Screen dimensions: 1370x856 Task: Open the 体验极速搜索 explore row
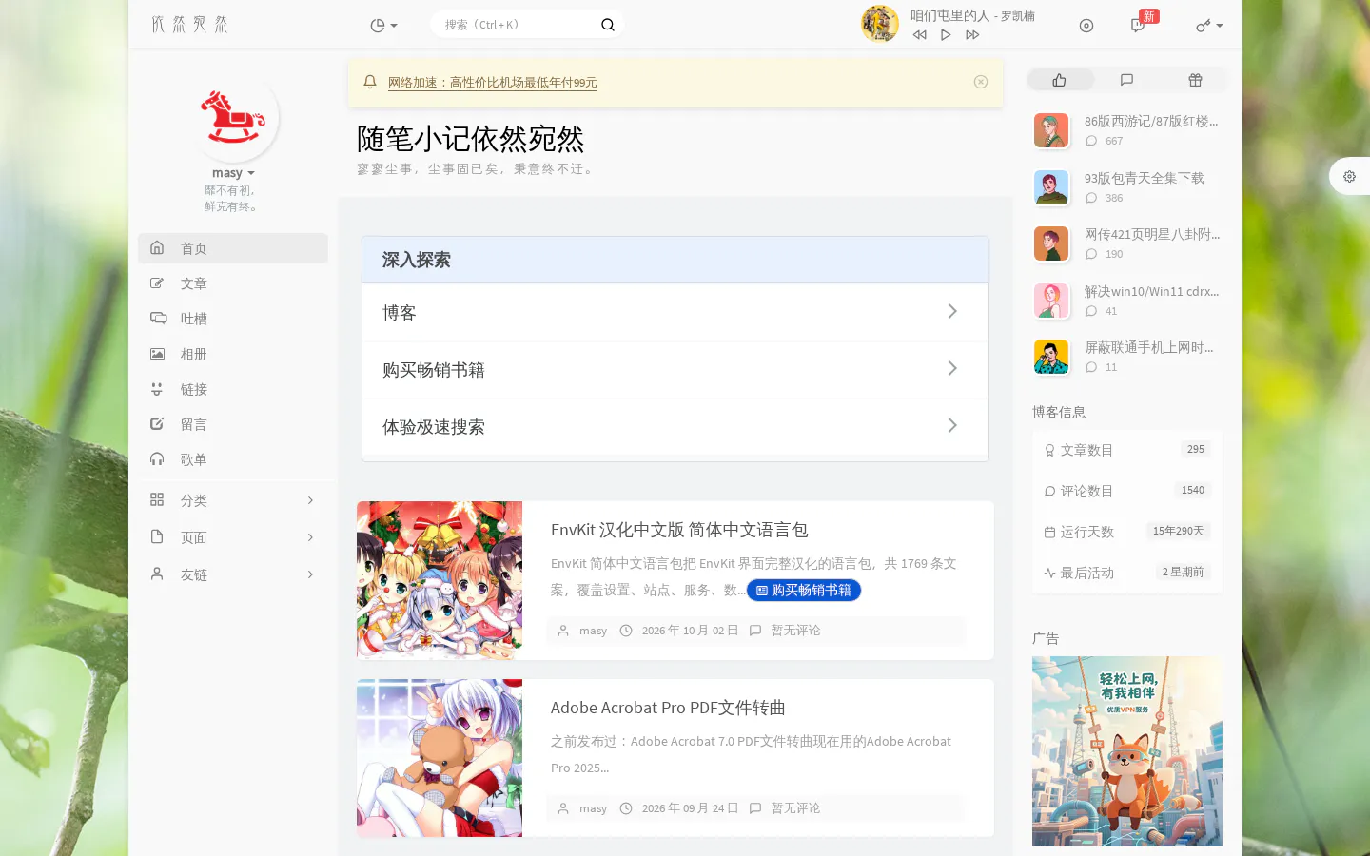pyautogui.click(x=675, y=426)
